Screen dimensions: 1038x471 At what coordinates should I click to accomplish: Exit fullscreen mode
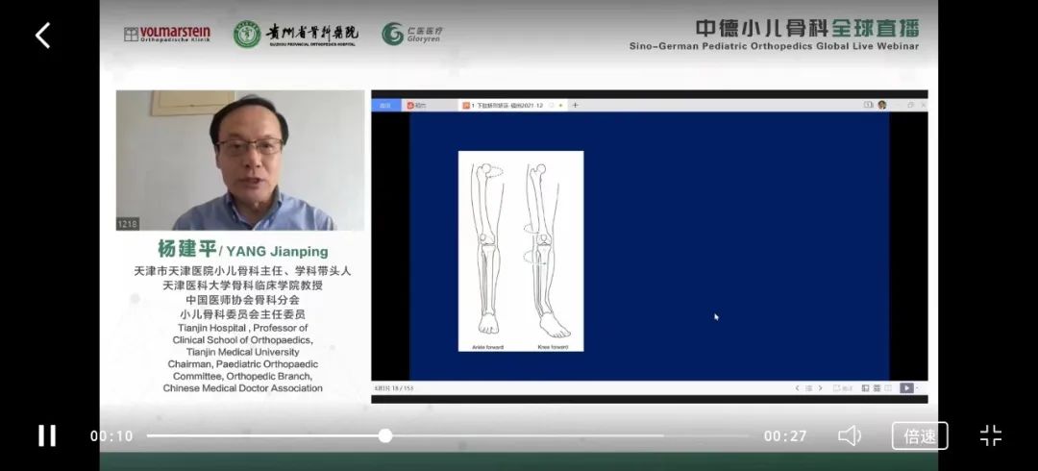pos(990,435)
